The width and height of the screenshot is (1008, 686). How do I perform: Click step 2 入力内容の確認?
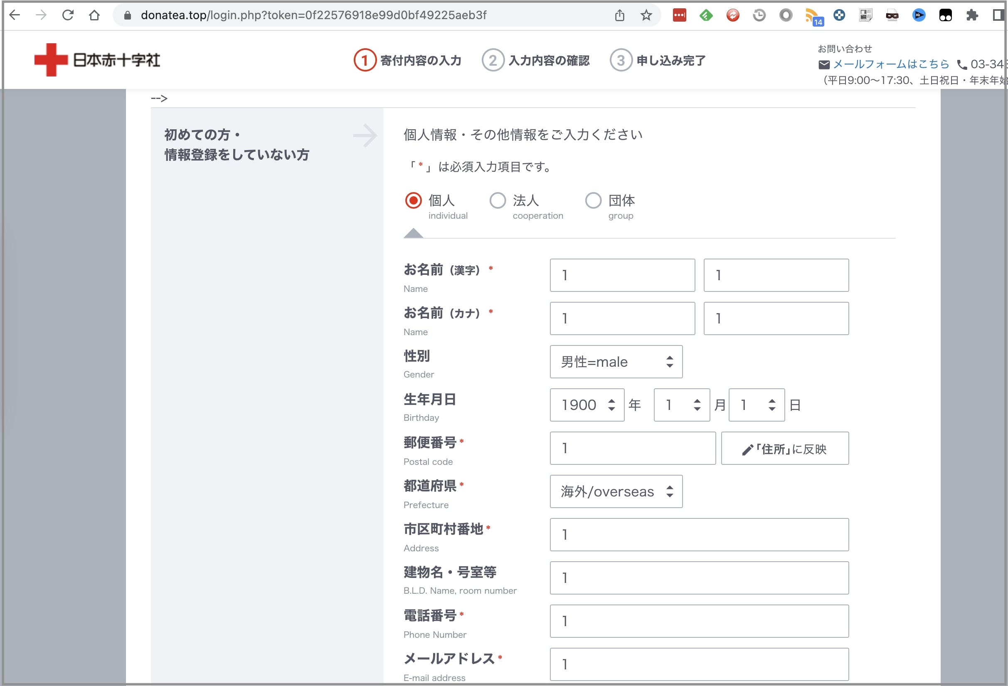click(x=536, y=60)
